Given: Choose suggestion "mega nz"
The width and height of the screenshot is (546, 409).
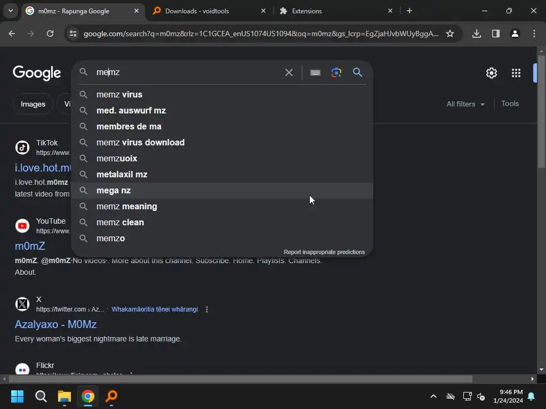Looking at the screenshot, I should click(222, 191).
